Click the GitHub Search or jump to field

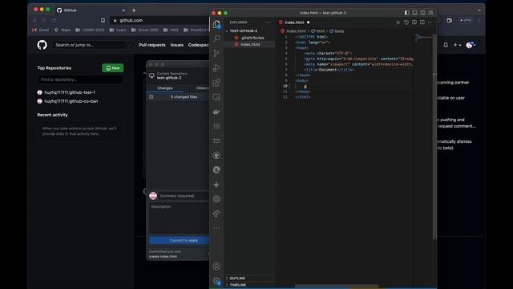[92, 45]
